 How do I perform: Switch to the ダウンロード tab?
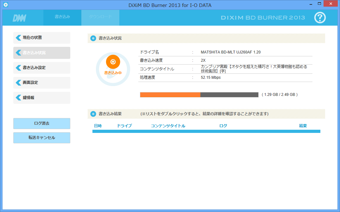pos(100,17)
